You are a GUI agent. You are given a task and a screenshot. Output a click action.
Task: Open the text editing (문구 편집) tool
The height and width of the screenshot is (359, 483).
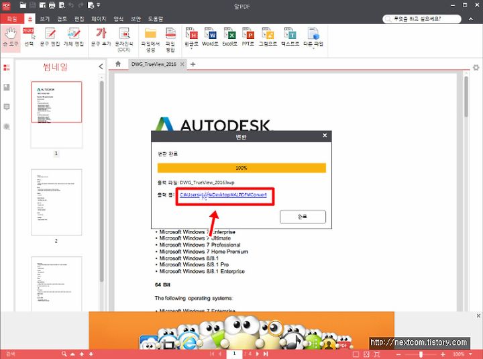[50, 37]
